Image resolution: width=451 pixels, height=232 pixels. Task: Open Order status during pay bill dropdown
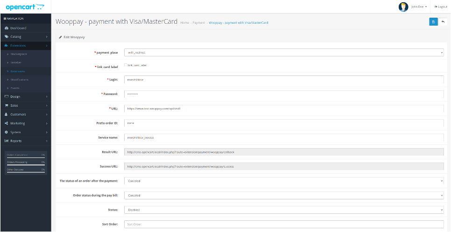284,195
